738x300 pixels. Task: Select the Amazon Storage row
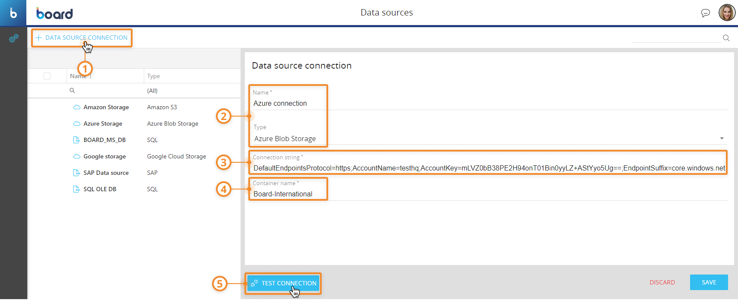[134, 107]
